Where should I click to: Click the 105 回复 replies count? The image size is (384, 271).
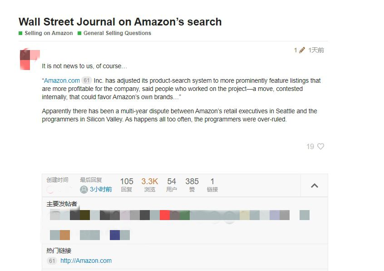[127, 185]
